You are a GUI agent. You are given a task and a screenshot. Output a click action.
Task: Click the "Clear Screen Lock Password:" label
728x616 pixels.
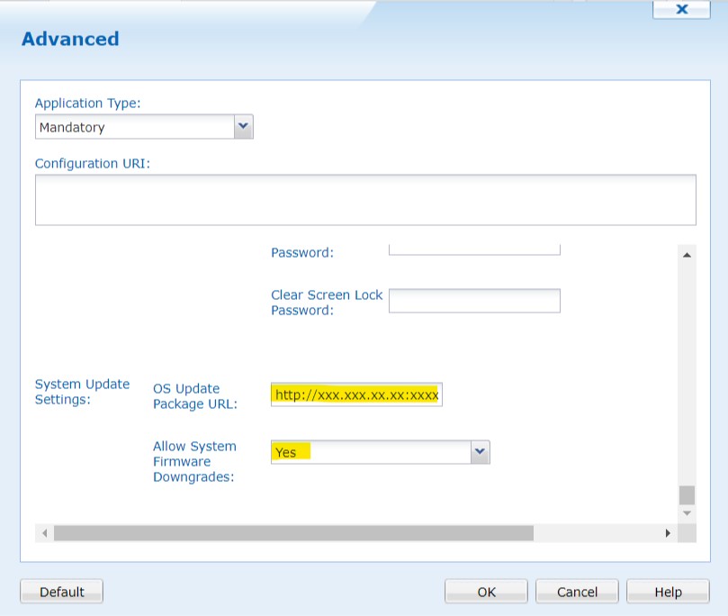(327, 303)
